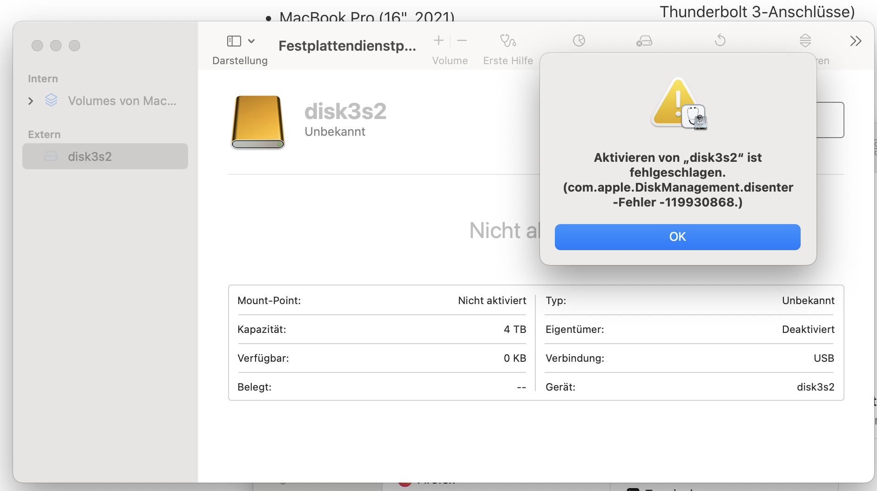
Task: Click the 'Unbekannt' subtitle under disk3s2
Action: (x=335, y=132)
